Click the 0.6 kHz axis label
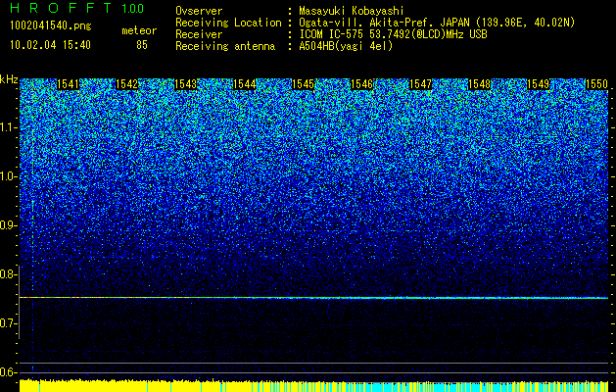Screen dimensions: 616x392 tap(9, 372)
